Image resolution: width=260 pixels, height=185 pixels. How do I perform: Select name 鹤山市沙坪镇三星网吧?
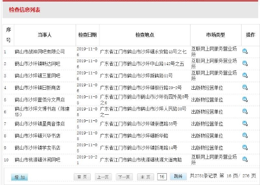pyautogui.click(x=37, y=76)
